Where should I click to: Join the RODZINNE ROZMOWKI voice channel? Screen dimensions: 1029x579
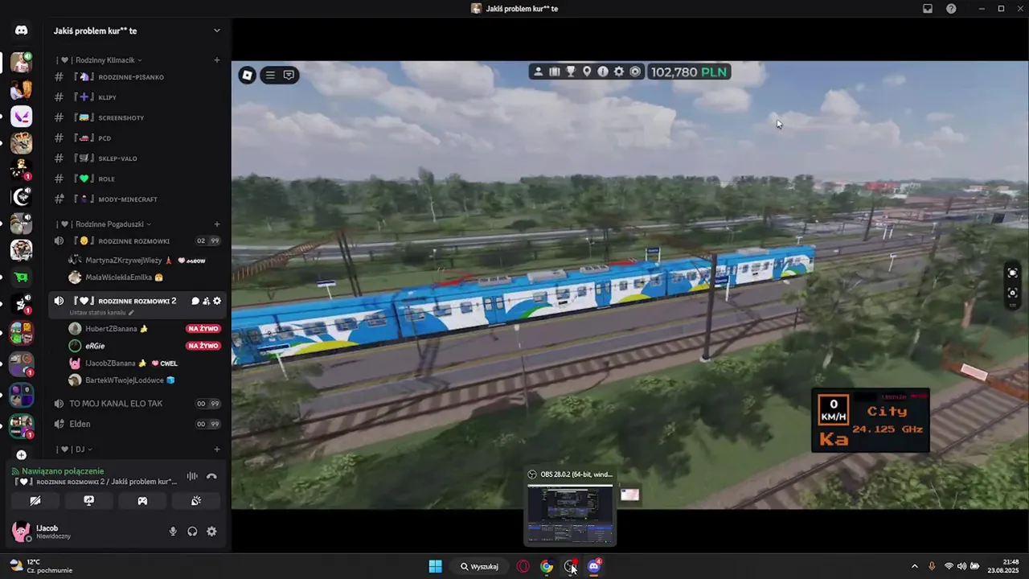[x=137, y=241]
